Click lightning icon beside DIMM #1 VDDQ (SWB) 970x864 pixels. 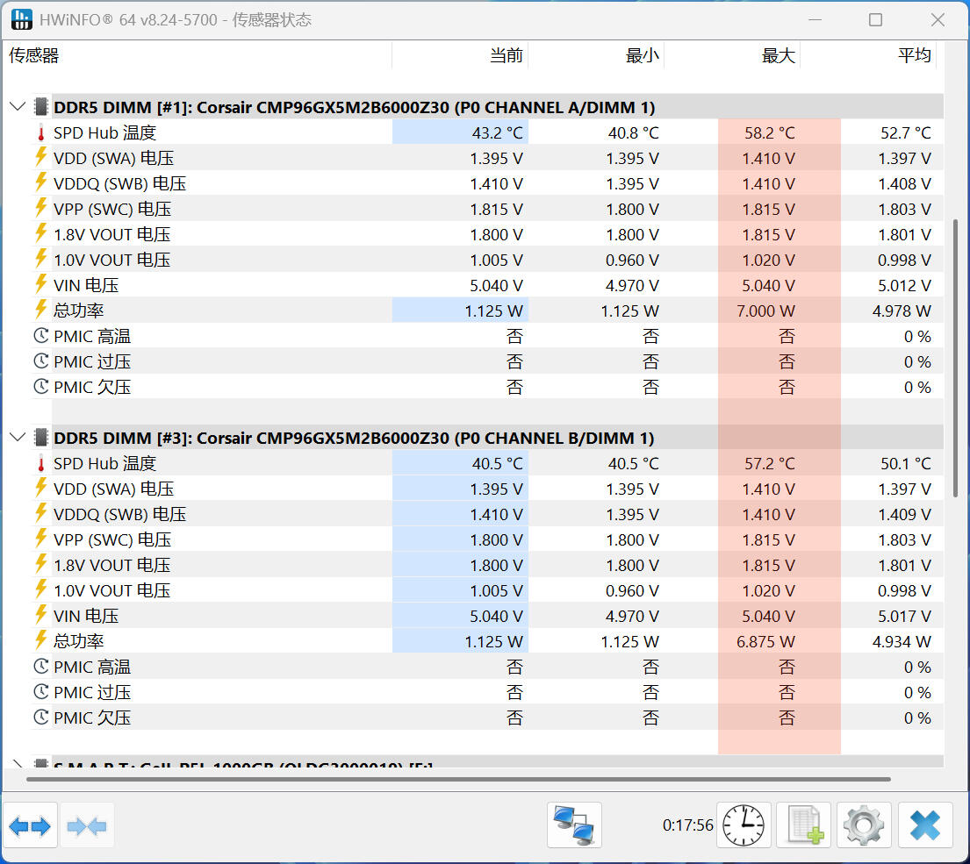point(41,183)
